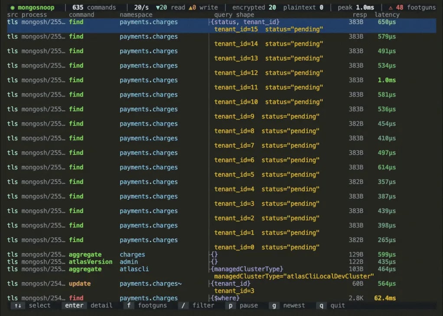Select the tenant_id=8 pending detail line
This screenshot has width=443, height=316.
coord(267,131)
